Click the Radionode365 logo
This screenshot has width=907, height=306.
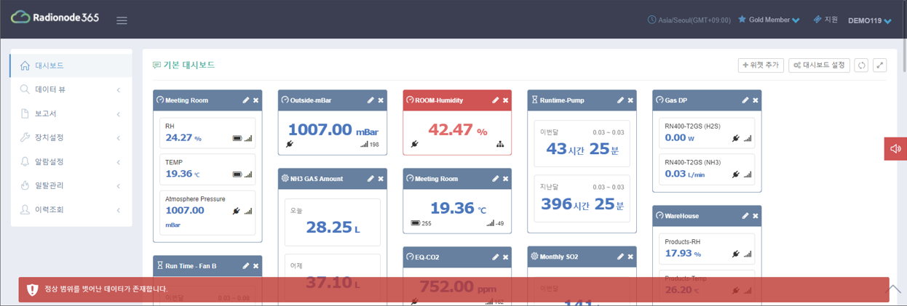(55, 17)
